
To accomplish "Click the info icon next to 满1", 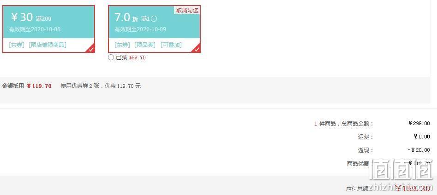I will pos(154,19).
